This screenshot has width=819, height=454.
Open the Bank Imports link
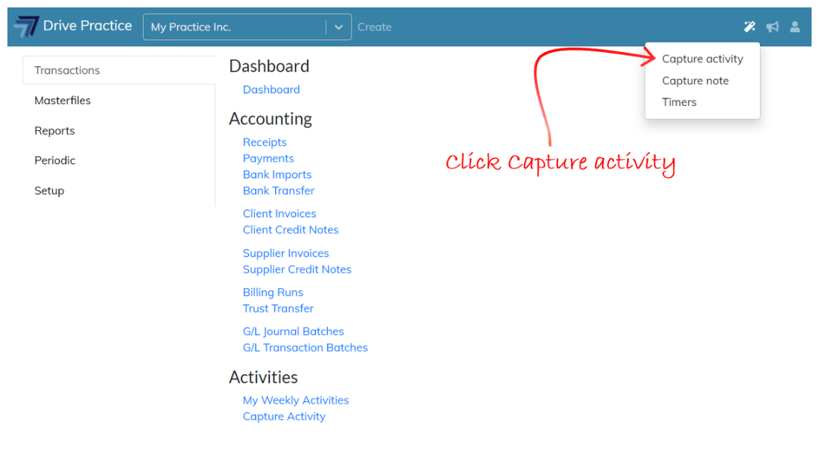click(x=277, y=174)
